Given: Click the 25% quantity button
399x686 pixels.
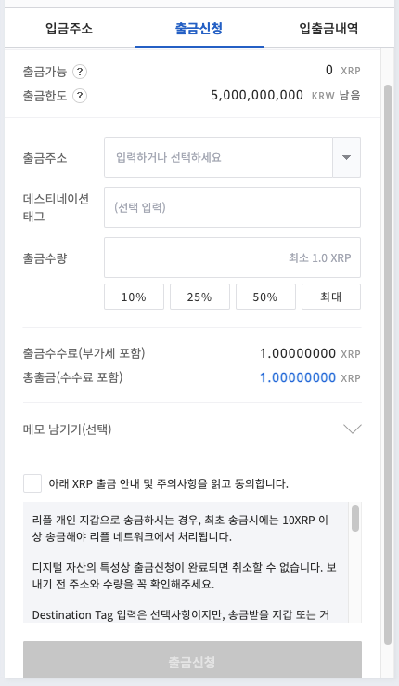Looking at the screenshot, I should click(199, 297).
